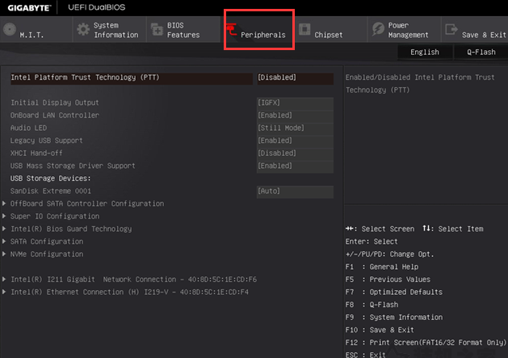
Task: Open Initial Display Output IGFX dropdown
Action: [294, 103]
